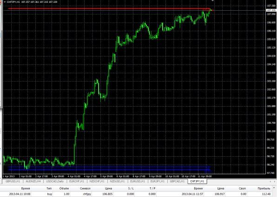
Task: Select the EURCHF,H1 chart tab
Action: pyautogui.click(x=77, y=181)
